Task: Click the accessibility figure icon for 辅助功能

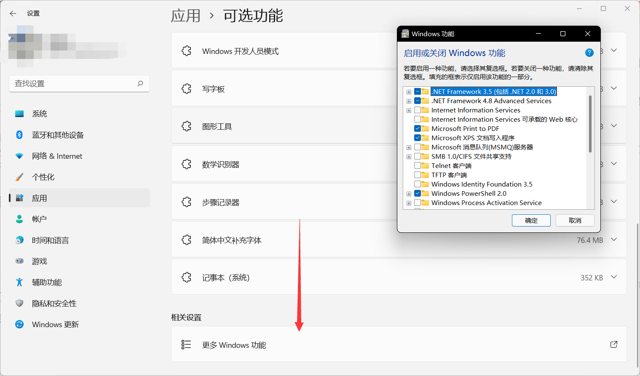Action: [x=19, y=282]
